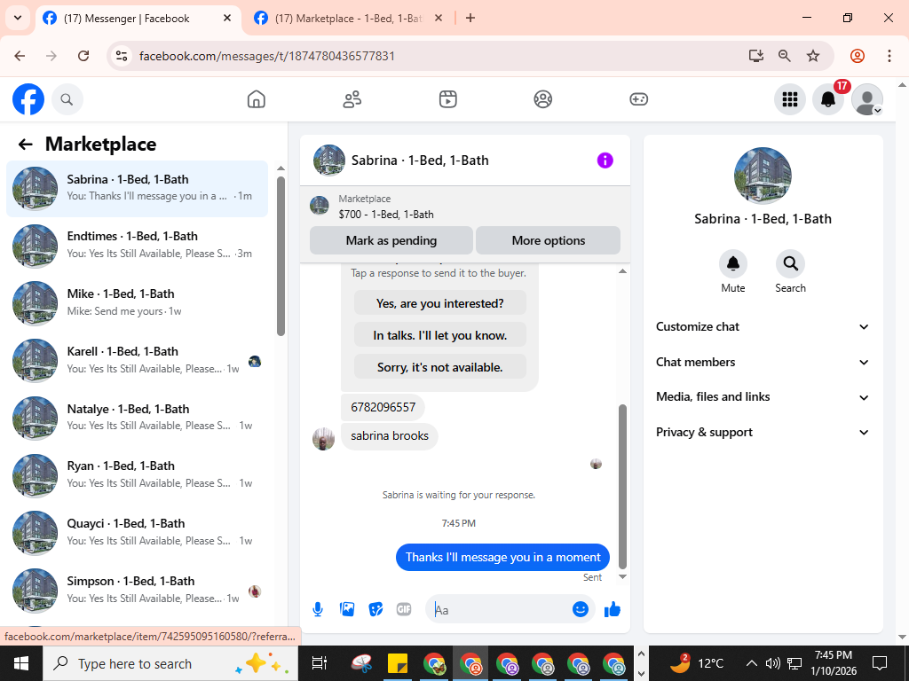Send a thumbs-up like
Screen dimensions: 909x681
click(x=613, y=609)
